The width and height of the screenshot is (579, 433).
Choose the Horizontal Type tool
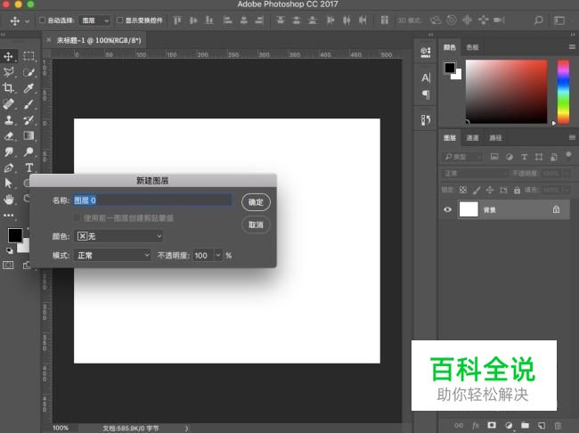pyautogui.click(x=29, y=167)
